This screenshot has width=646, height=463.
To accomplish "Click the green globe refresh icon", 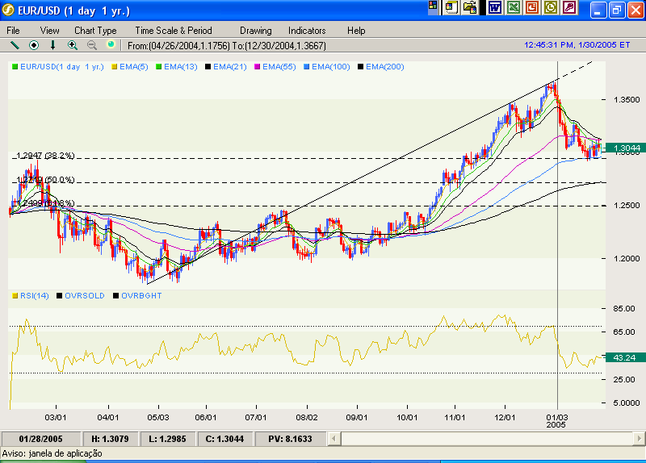I will click(x=111, y=45).
